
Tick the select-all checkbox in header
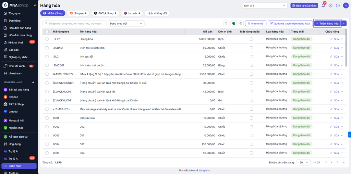coord(47,32)
